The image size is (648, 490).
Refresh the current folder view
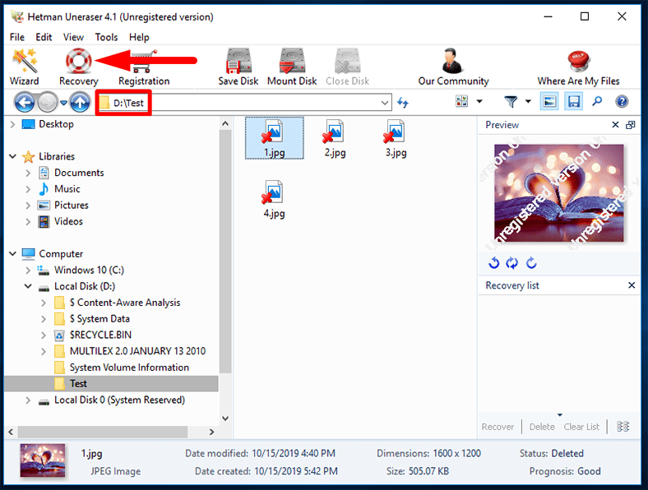pos(403,102)
